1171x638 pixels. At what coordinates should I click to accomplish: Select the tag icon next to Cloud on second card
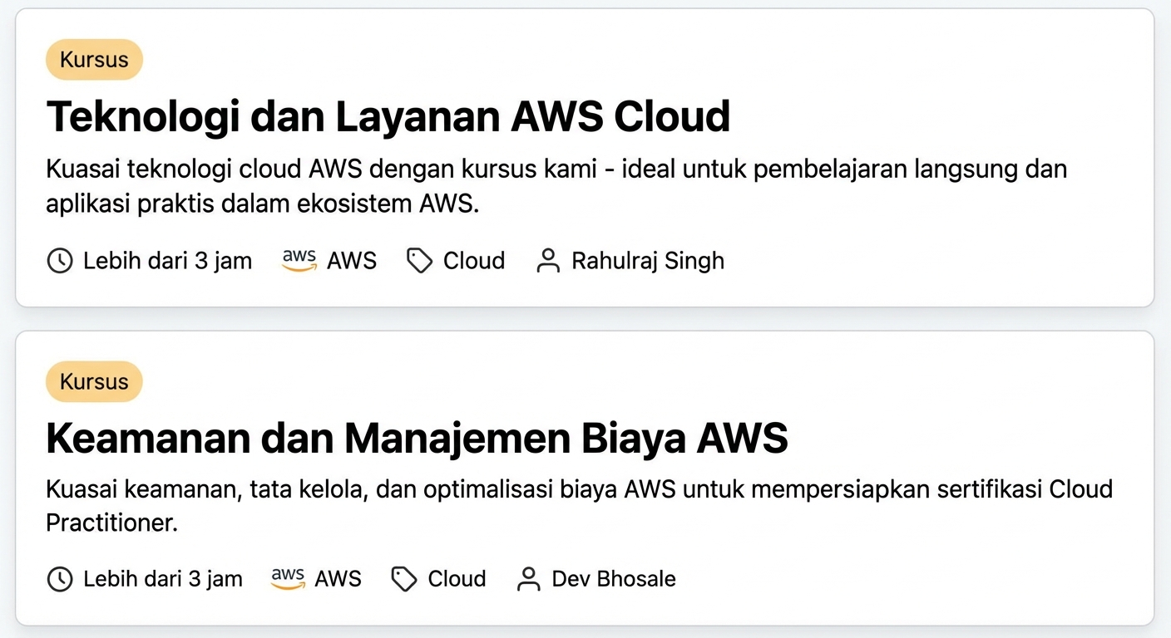click(403, 579)
